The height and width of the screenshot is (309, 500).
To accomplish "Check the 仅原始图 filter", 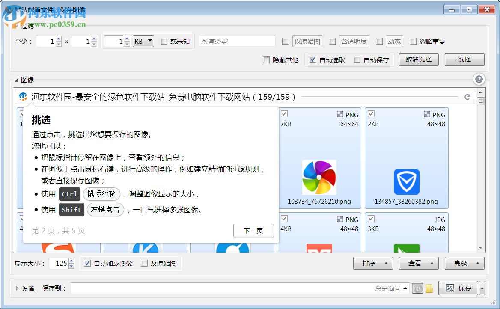I will tap(286, 41).
